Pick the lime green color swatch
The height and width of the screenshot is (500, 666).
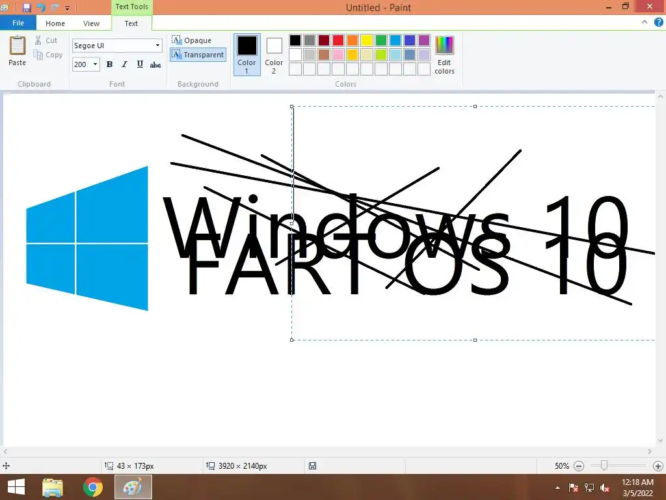click(381, 55)
